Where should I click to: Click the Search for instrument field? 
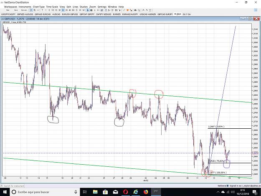click(x=13, y=186)
